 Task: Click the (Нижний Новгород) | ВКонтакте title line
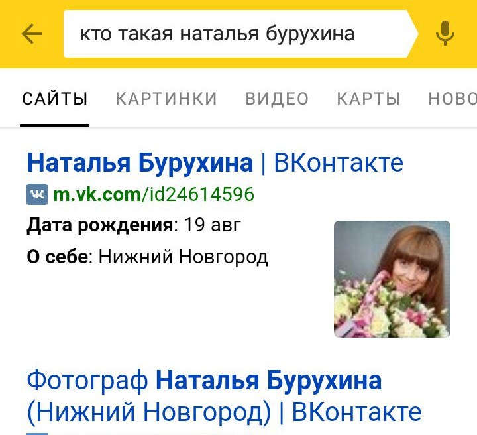(x=224, y=412)
